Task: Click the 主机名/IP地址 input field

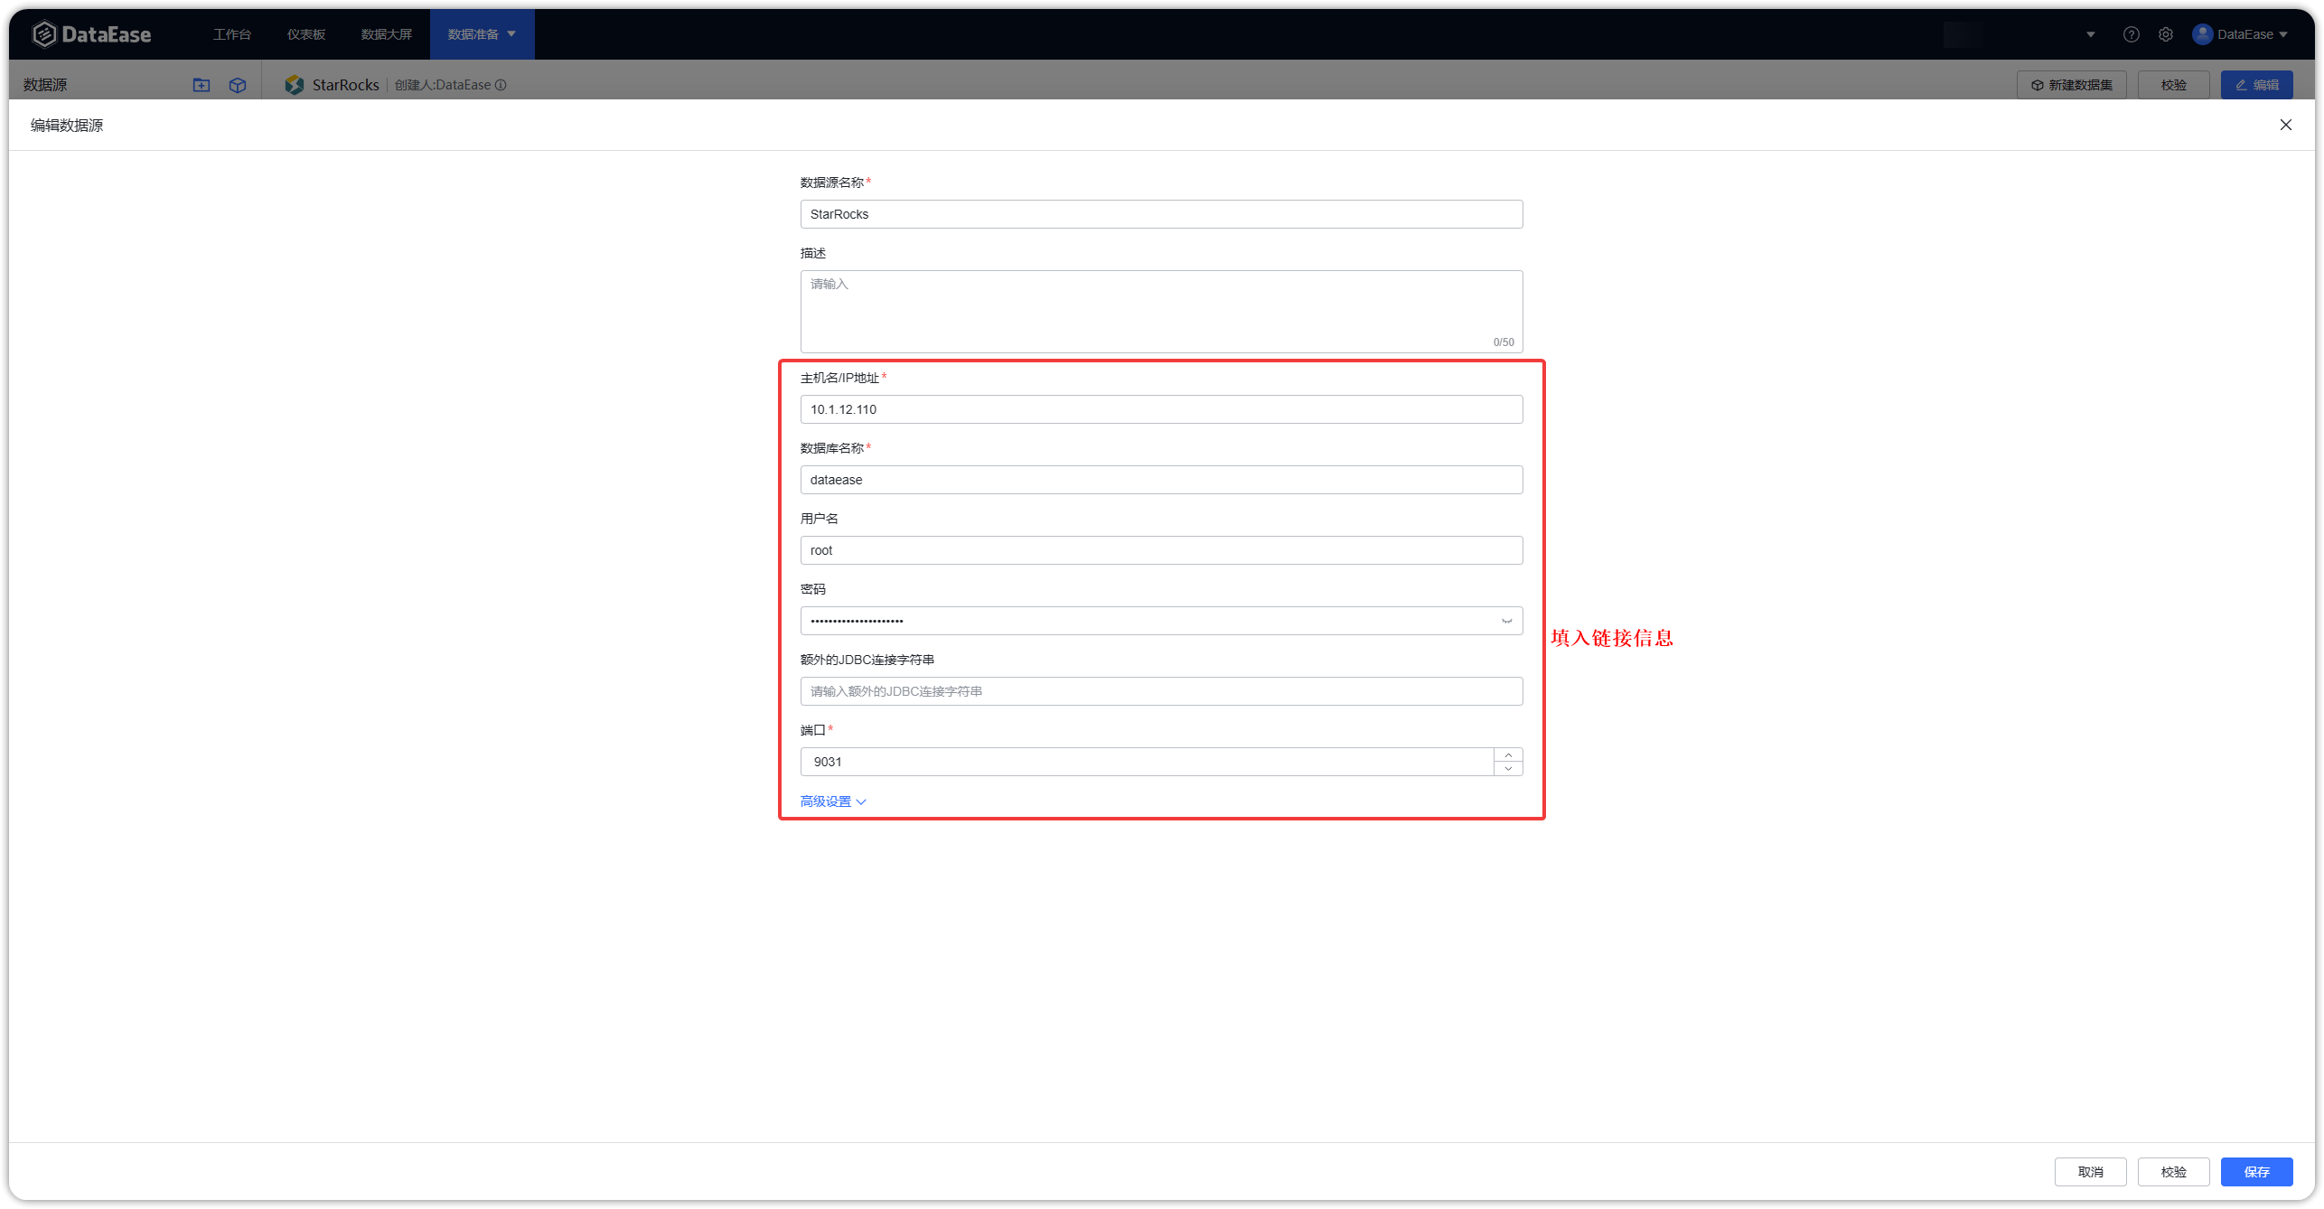Action: coord(1161,409)
